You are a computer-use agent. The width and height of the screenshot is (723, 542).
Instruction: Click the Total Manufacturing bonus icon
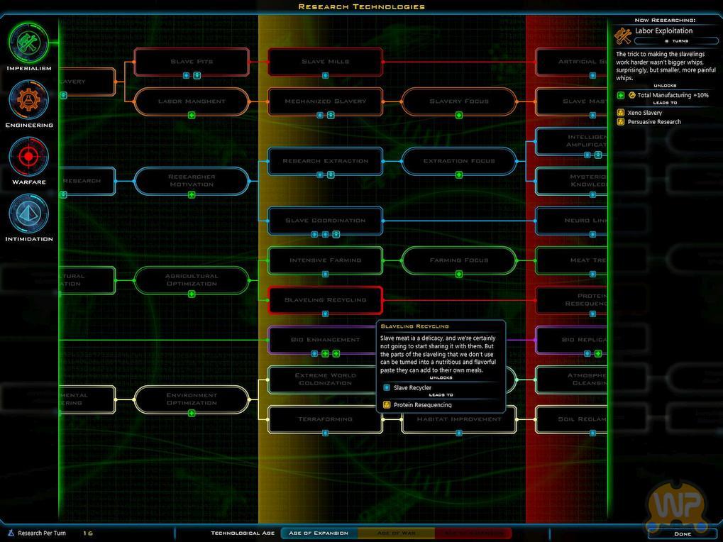[x=621, y=95]
